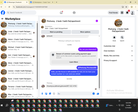Open Alexa conversation in list
This screenshot has height=112, width=138.
18,64
